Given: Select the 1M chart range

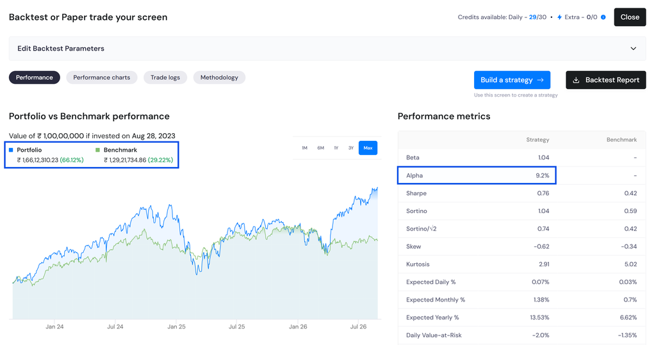Looking at the screenshot, I should click(304, 148).
